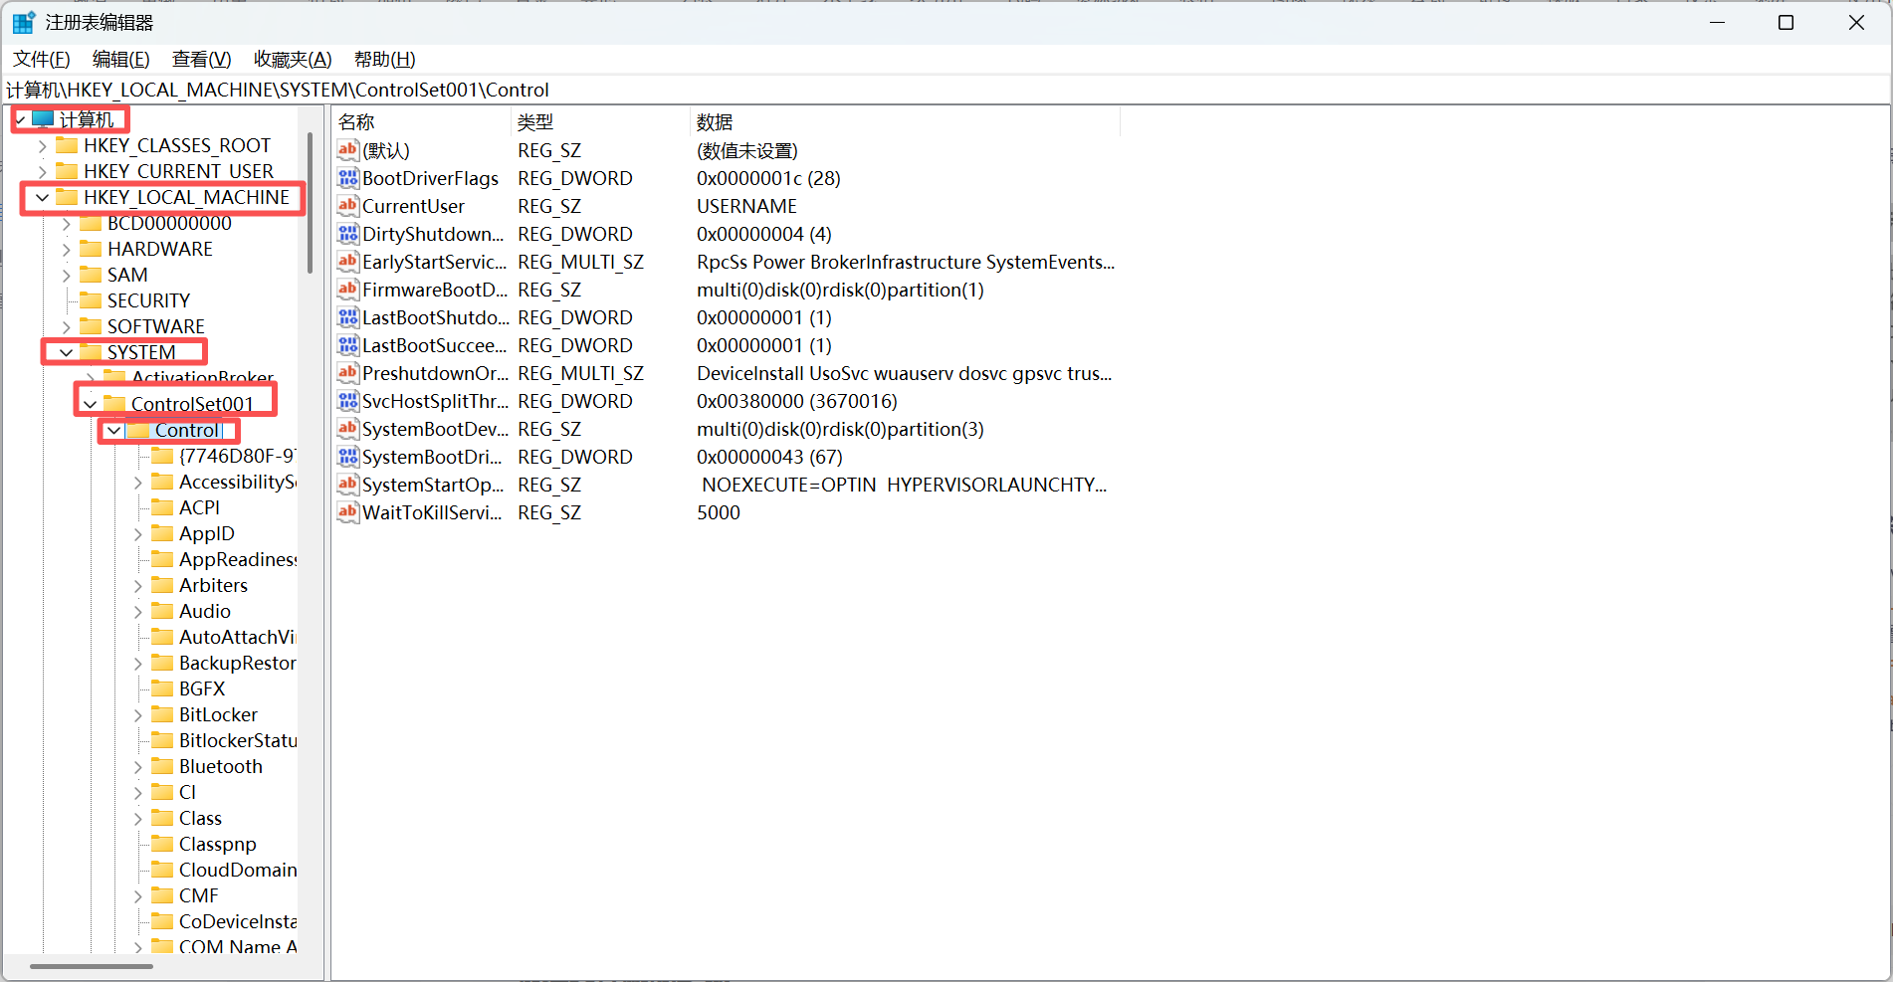
Task: Open the 查看 menu
Action: click(201, 59)
